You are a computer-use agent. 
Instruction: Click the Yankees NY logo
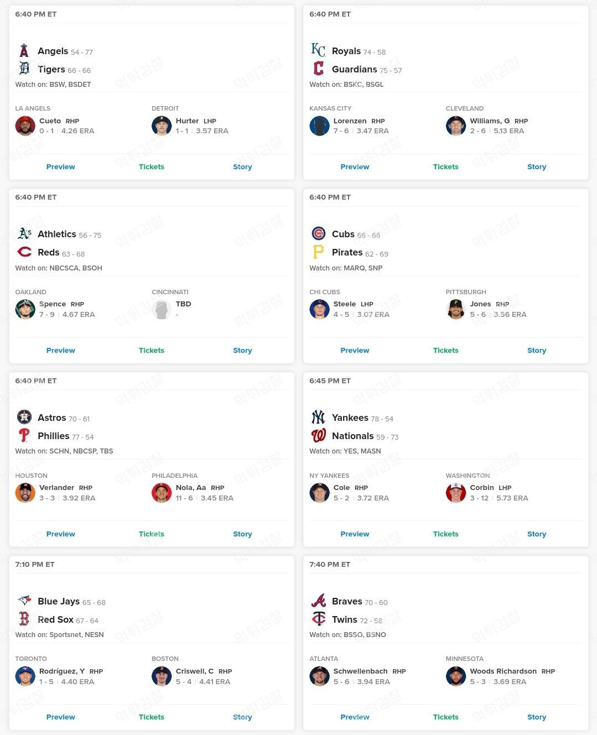coord(318,418)
